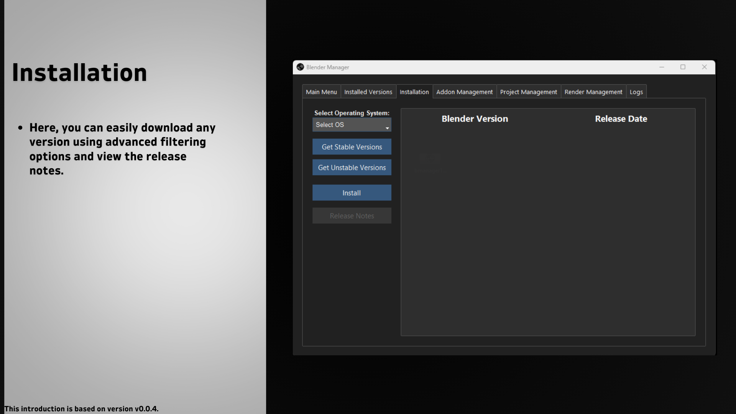Open the Select OS dropdown
Viewport: 736px width, 414px height.
tap(347, 125)
